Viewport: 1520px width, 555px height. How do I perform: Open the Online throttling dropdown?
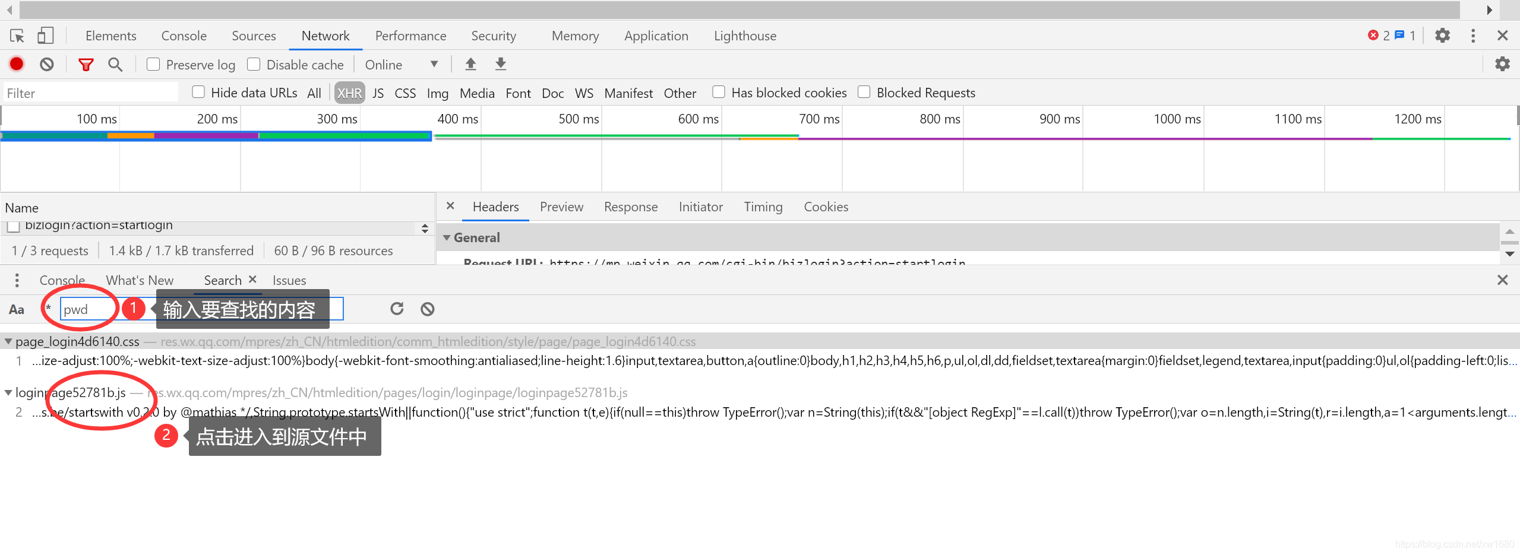coord(402,65)
